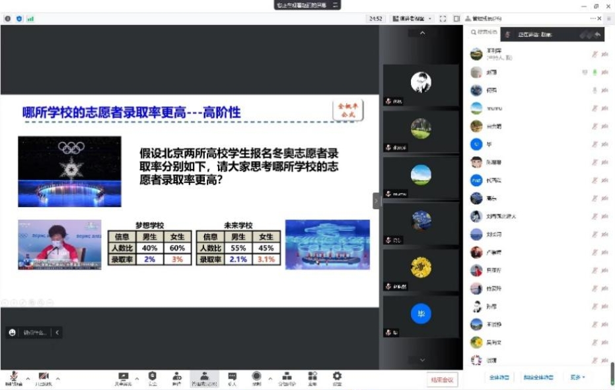Viewport: 615px width, 390px height.
Task: Expand the More dropdown in the members panel
Action: 577,377
